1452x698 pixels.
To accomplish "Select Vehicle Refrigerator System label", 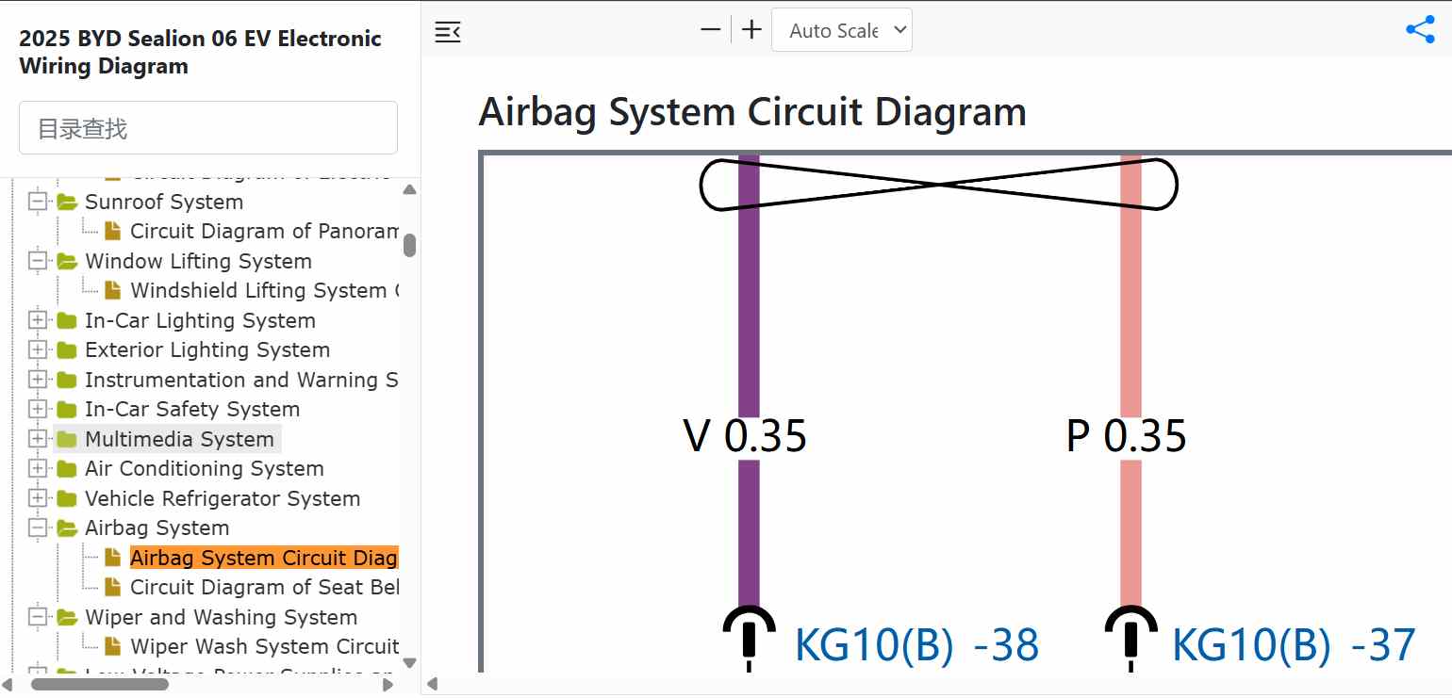I will (x=223, y=498).
